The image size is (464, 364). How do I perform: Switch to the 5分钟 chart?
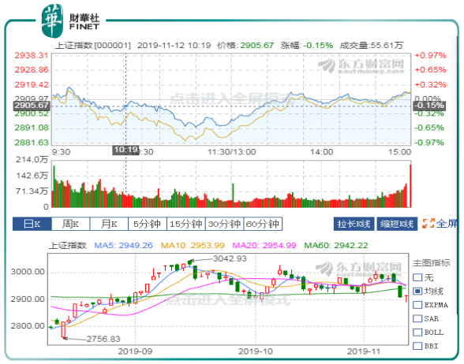click(148, 224)
